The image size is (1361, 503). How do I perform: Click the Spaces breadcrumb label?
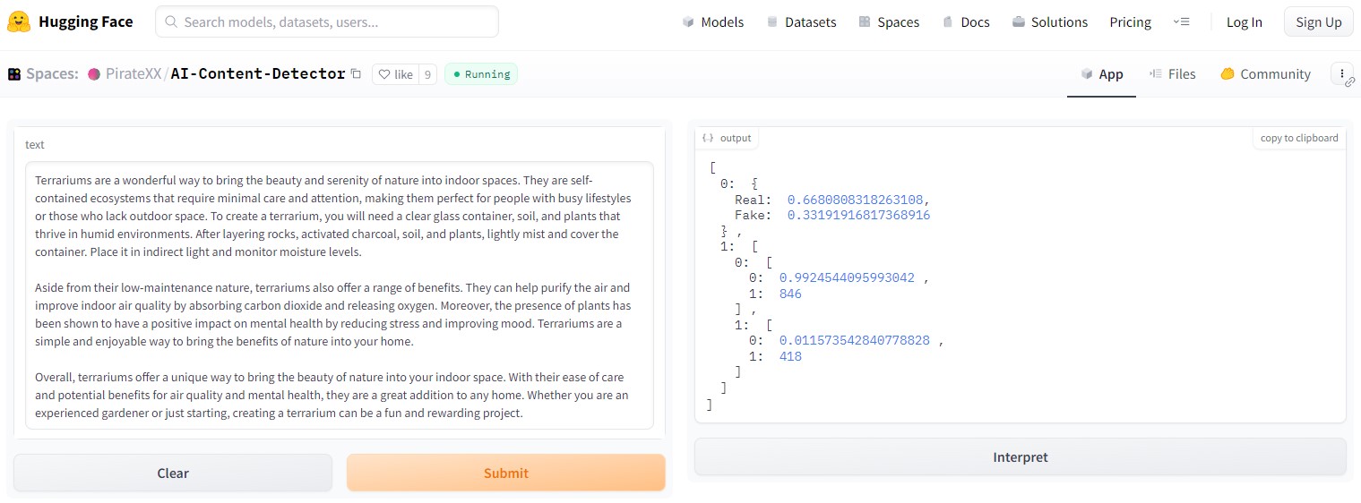52,74
